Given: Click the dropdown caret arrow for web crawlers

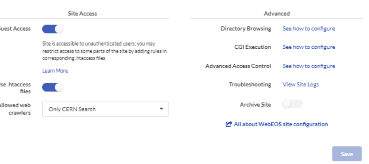Looking at the screenshot, I should click(161, 109).
